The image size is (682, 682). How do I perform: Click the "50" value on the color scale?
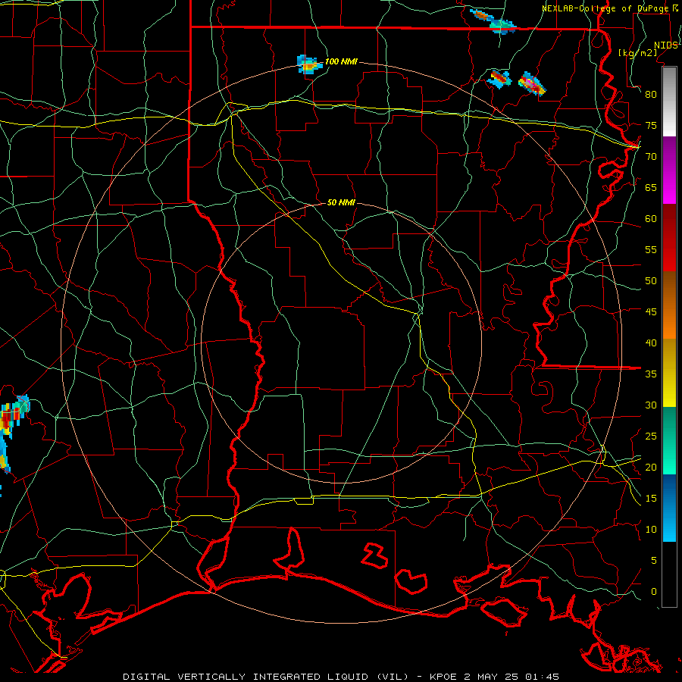tap(651, 280)
